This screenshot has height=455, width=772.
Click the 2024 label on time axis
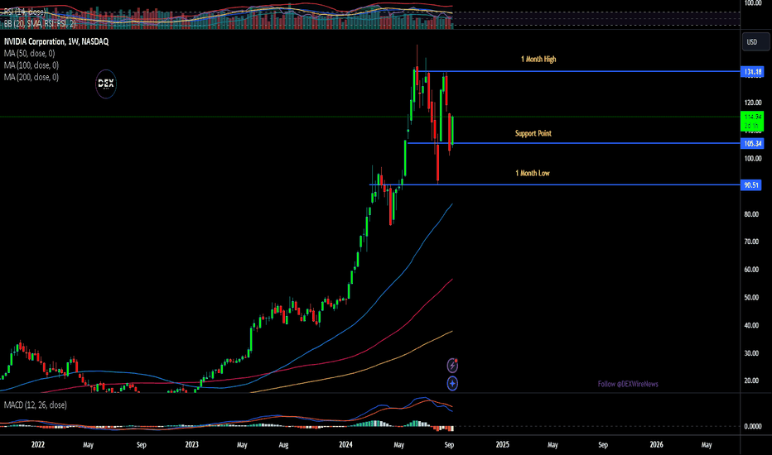point(346,445)
